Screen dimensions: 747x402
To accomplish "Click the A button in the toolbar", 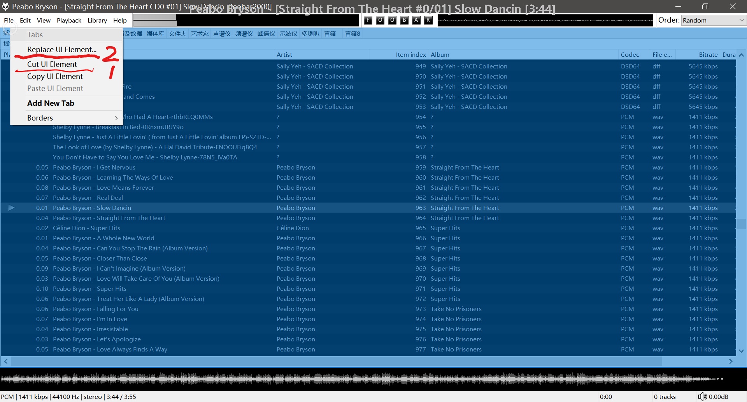I will tap(416, 20).
